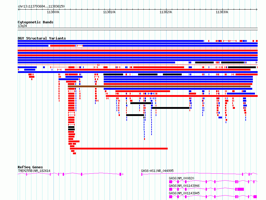Click the 113810k ruler label
266x200 pixels.
[109, 12]
